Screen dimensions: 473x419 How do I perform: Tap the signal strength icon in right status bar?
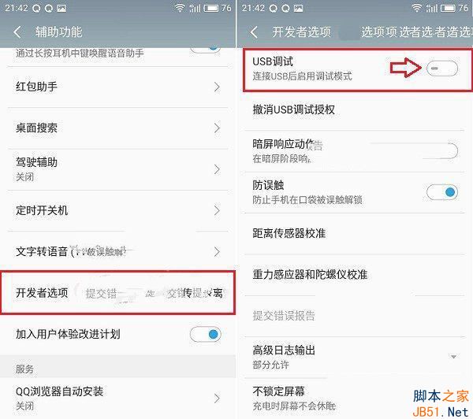[431, 8]
